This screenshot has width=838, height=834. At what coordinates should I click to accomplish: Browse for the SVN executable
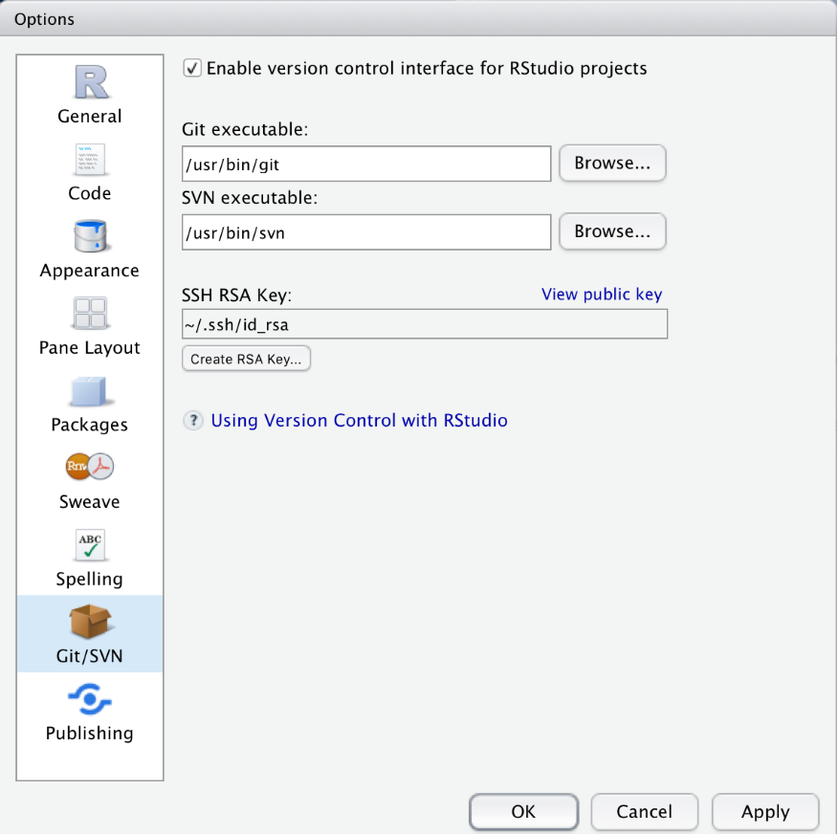(612, 231)
